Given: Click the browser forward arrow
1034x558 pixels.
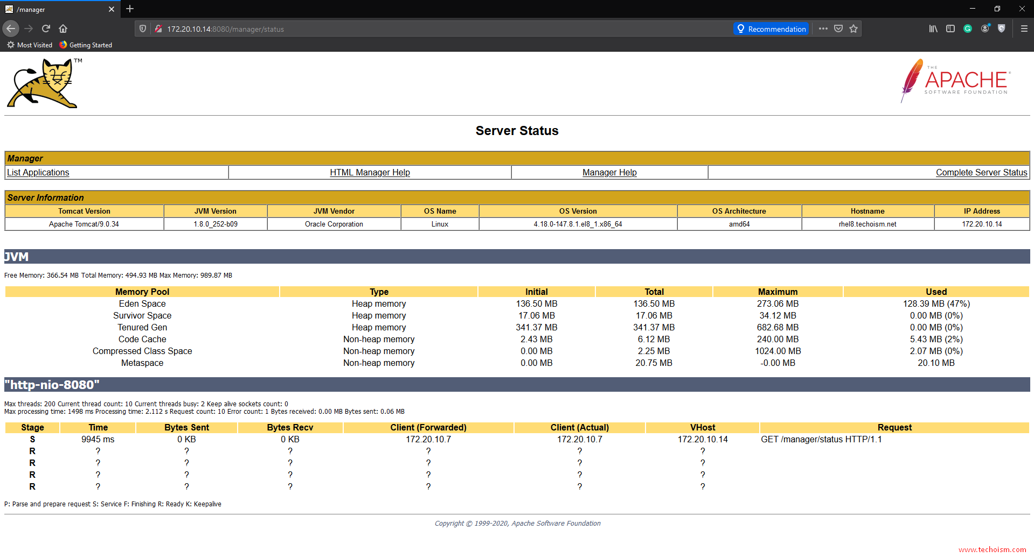Looking at the screenshot, I should click(29, 29).
